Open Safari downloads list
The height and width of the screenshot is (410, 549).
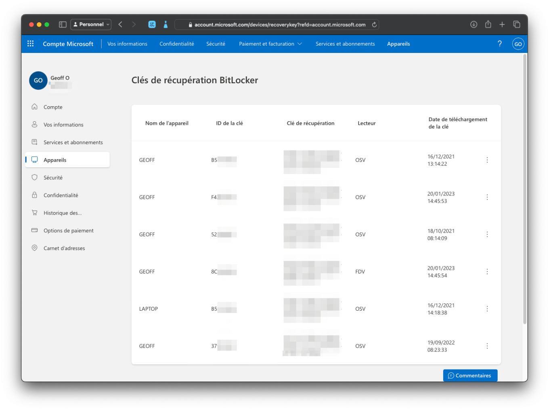tap(474, 25)
